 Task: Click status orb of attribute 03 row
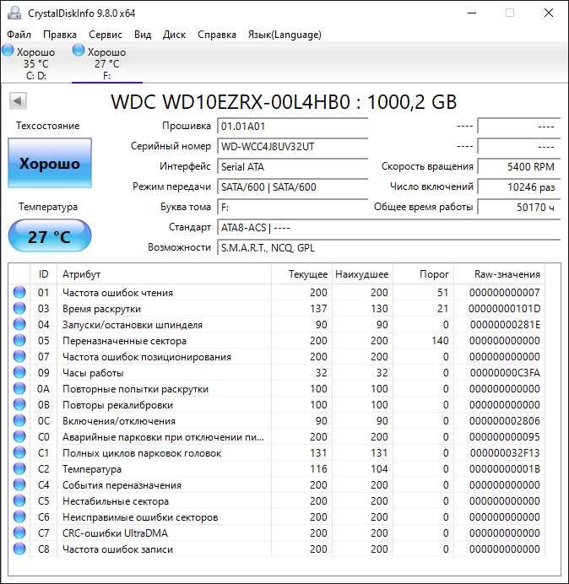(19, 308)
